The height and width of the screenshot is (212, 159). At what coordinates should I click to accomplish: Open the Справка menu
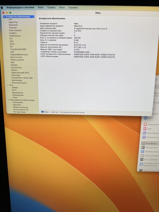[x=73, y=8]
